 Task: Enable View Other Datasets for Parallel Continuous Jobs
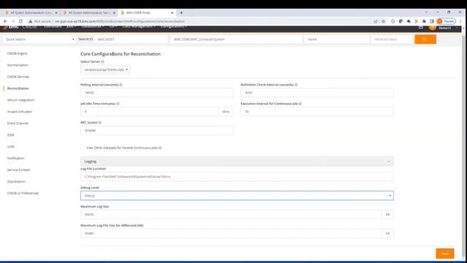pyautogui.click(x=82, y=148)
